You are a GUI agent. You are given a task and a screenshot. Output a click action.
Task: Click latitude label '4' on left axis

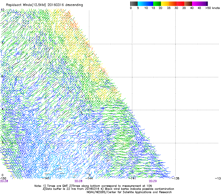[x=2, y=109]
